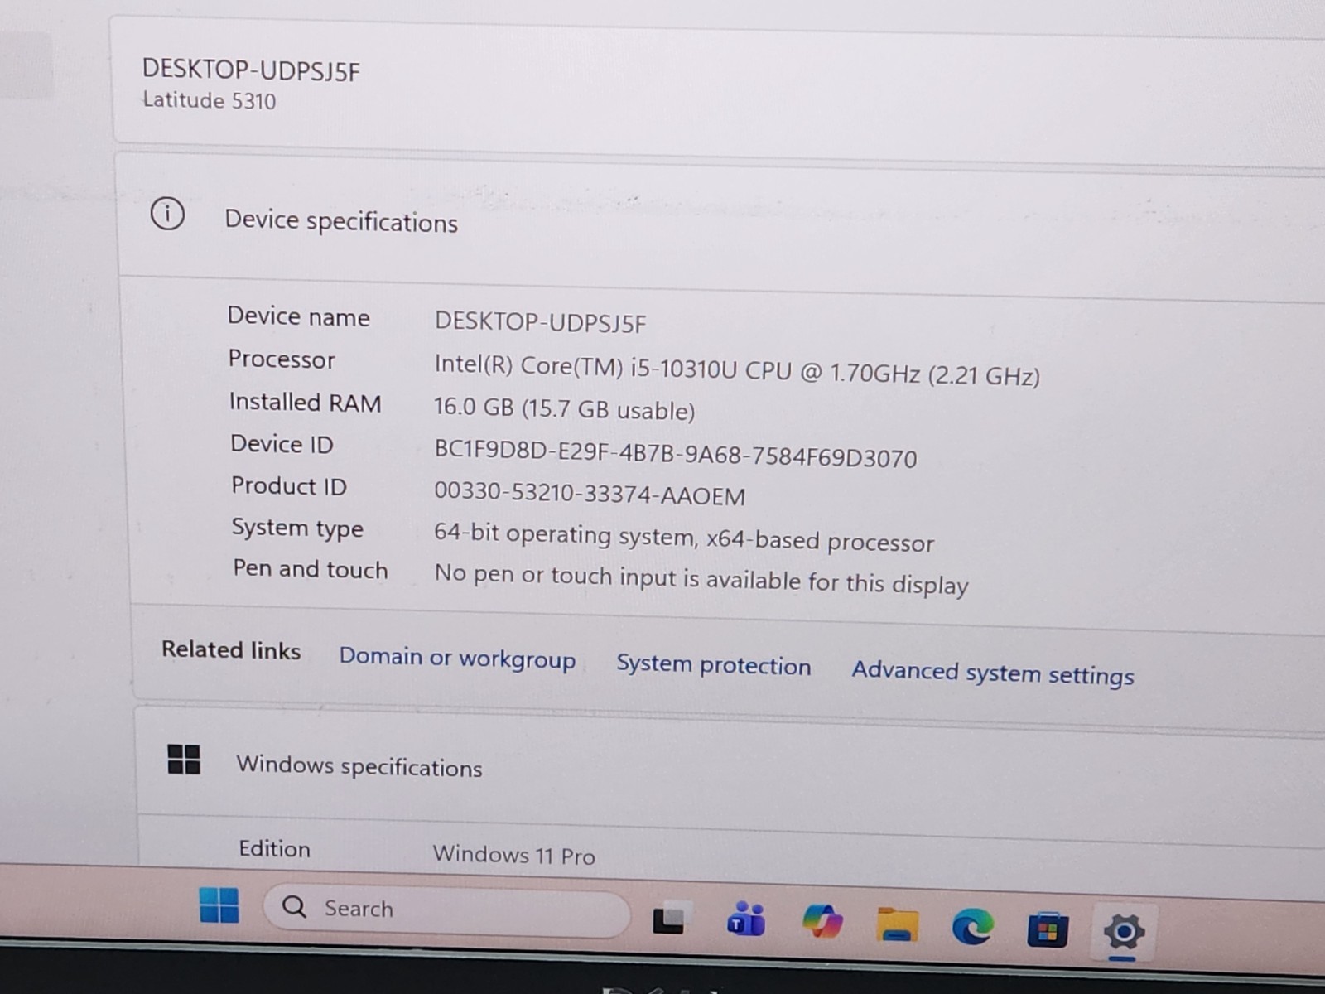1325x994 pixels.
Task: Click the Windows specifications logo icon
Action: 184,759
